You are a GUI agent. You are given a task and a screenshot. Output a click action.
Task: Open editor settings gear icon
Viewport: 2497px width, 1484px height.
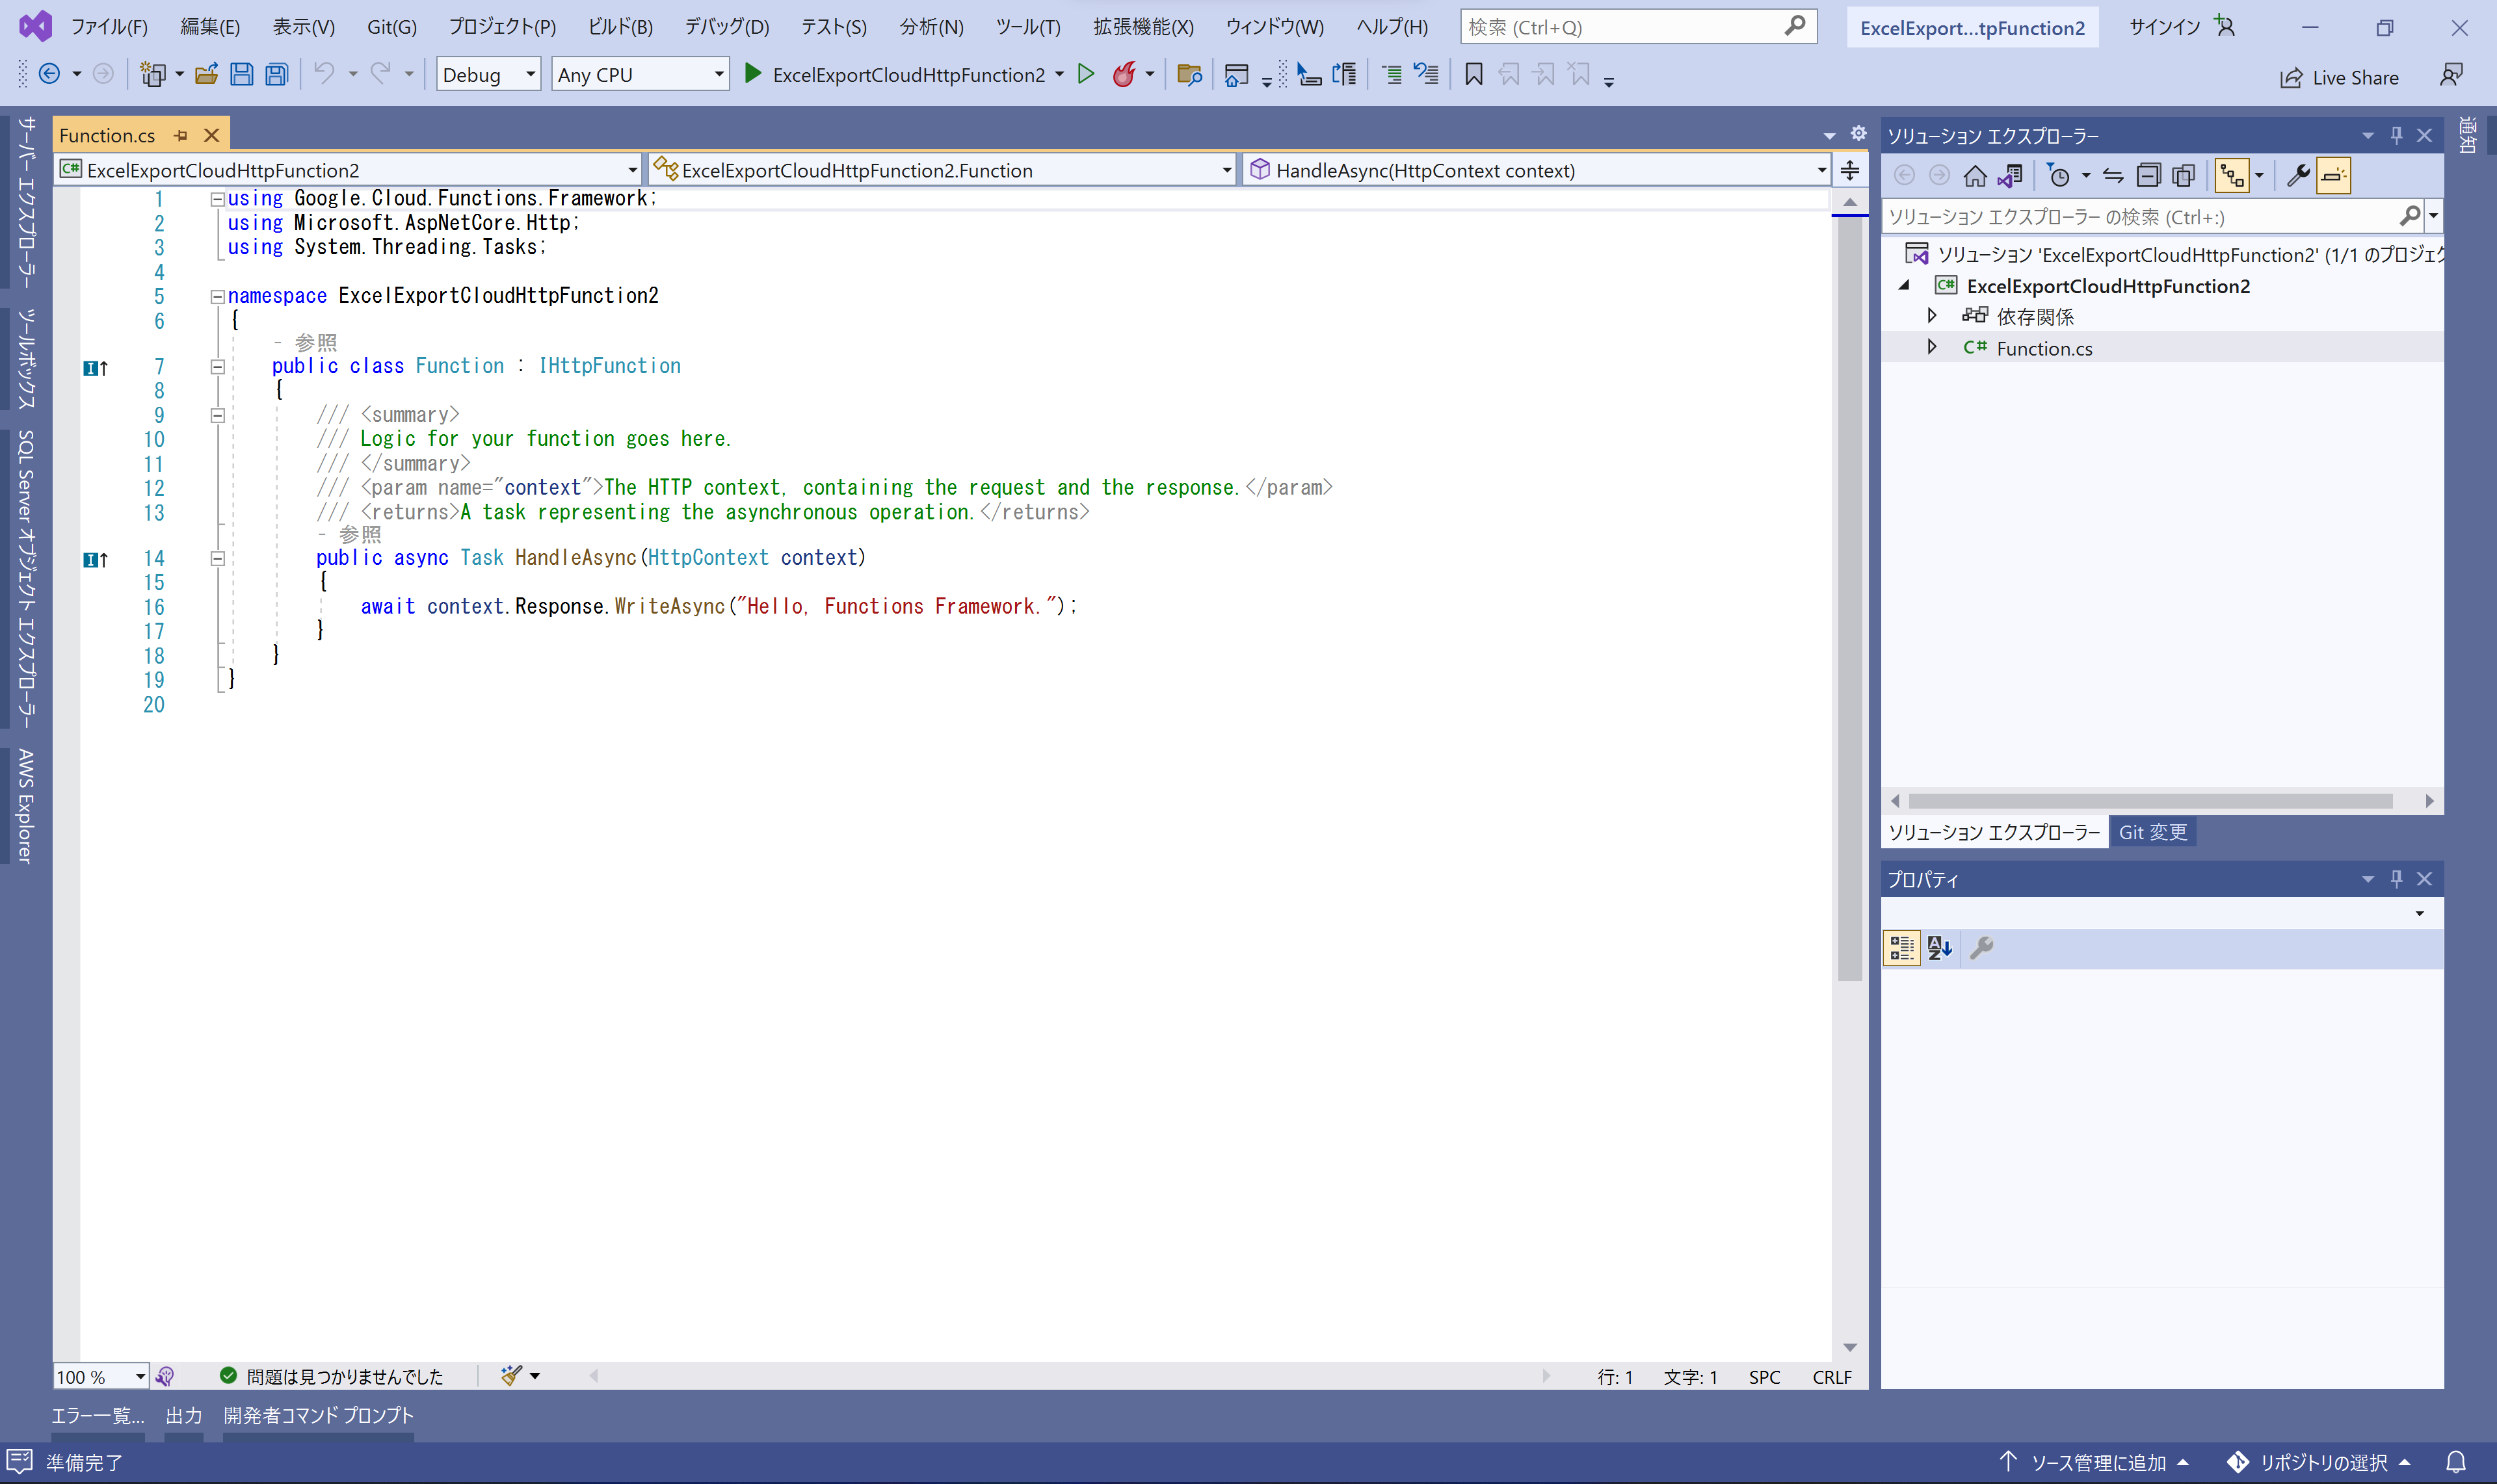click(x=1858, y=133)
